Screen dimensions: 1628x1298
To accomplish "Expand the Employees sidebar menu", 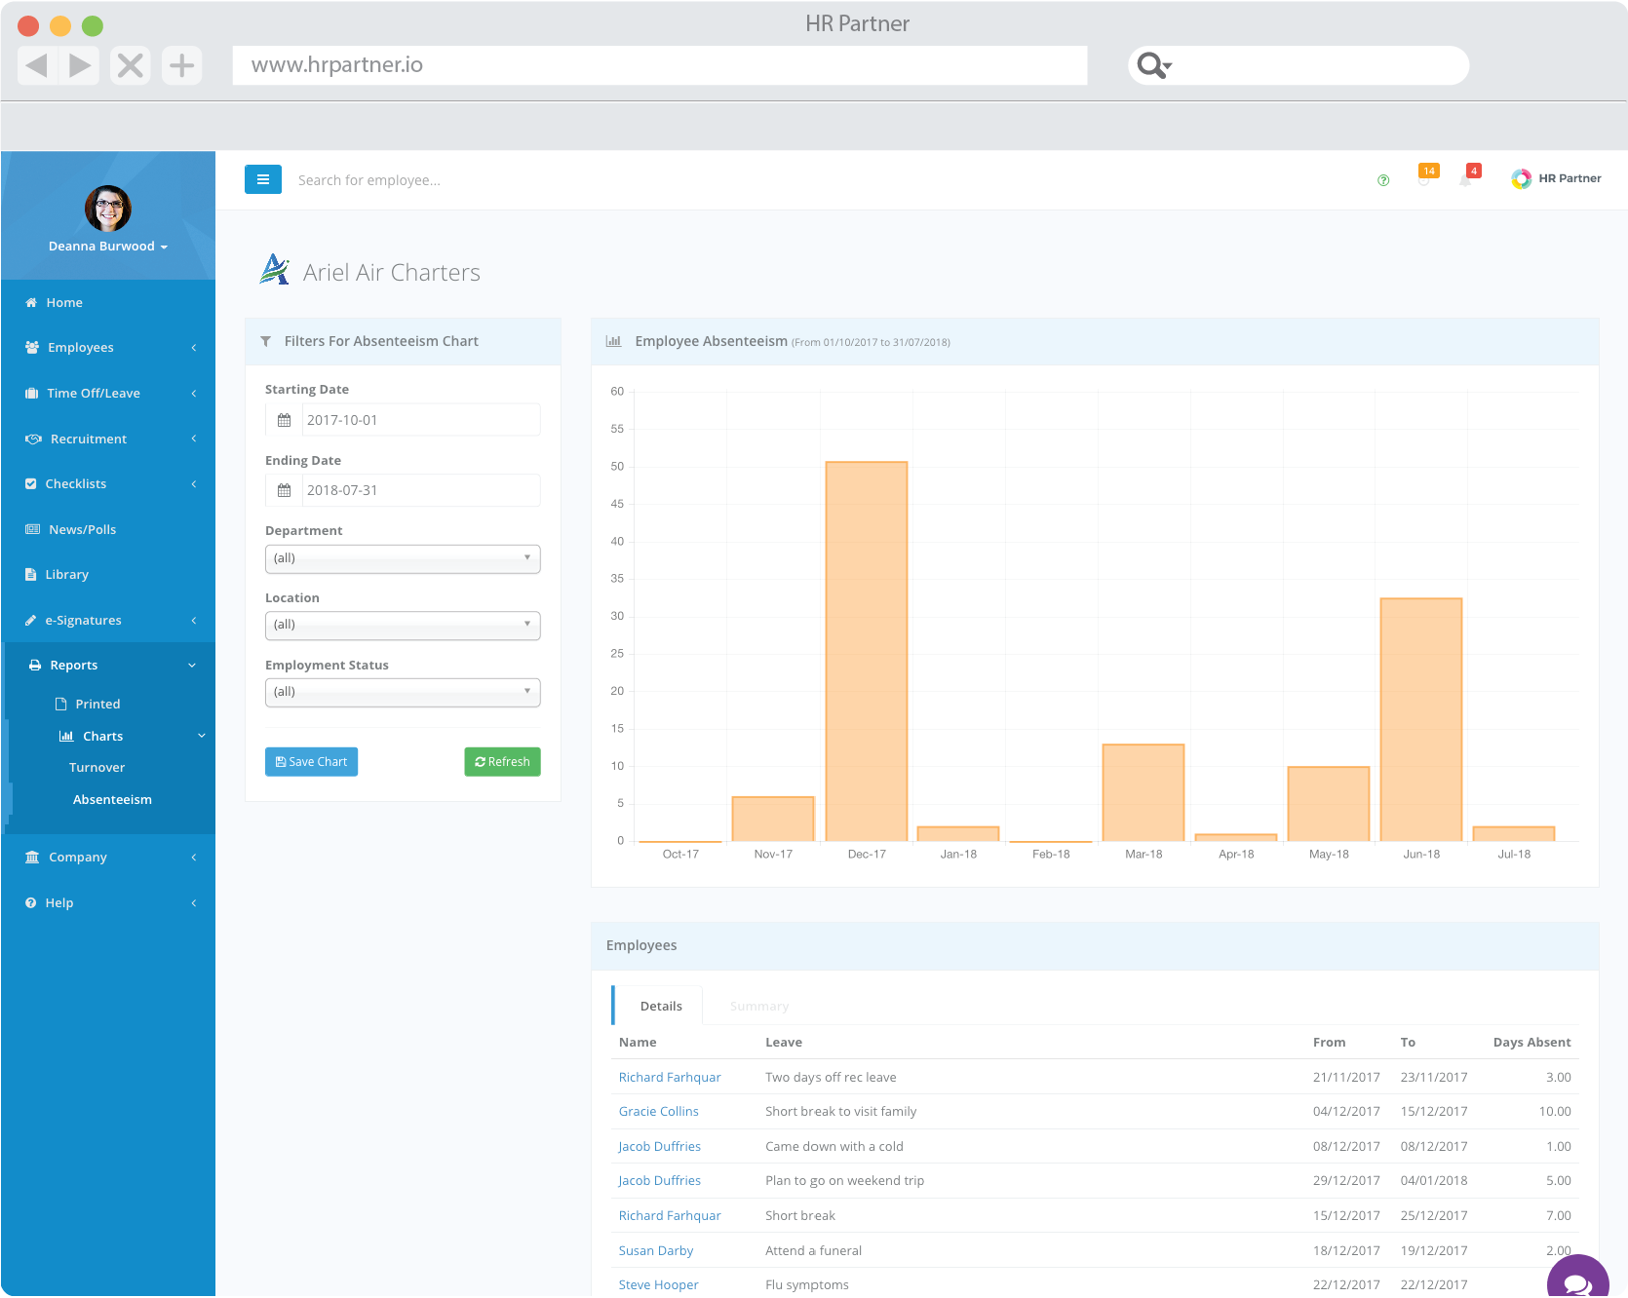I will tap(108, 347).
